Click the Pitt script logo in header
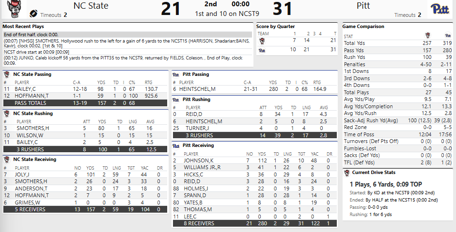 [440, 8]
